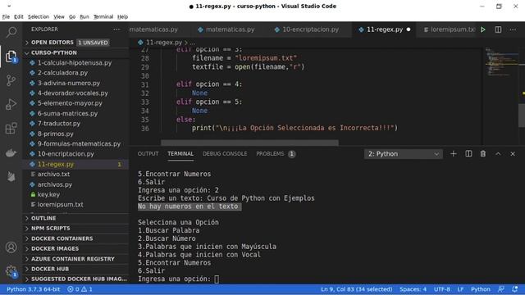The image size is (525, 295).
Task: Switch to the PROBLEMS tab
Action: point(276,154)
